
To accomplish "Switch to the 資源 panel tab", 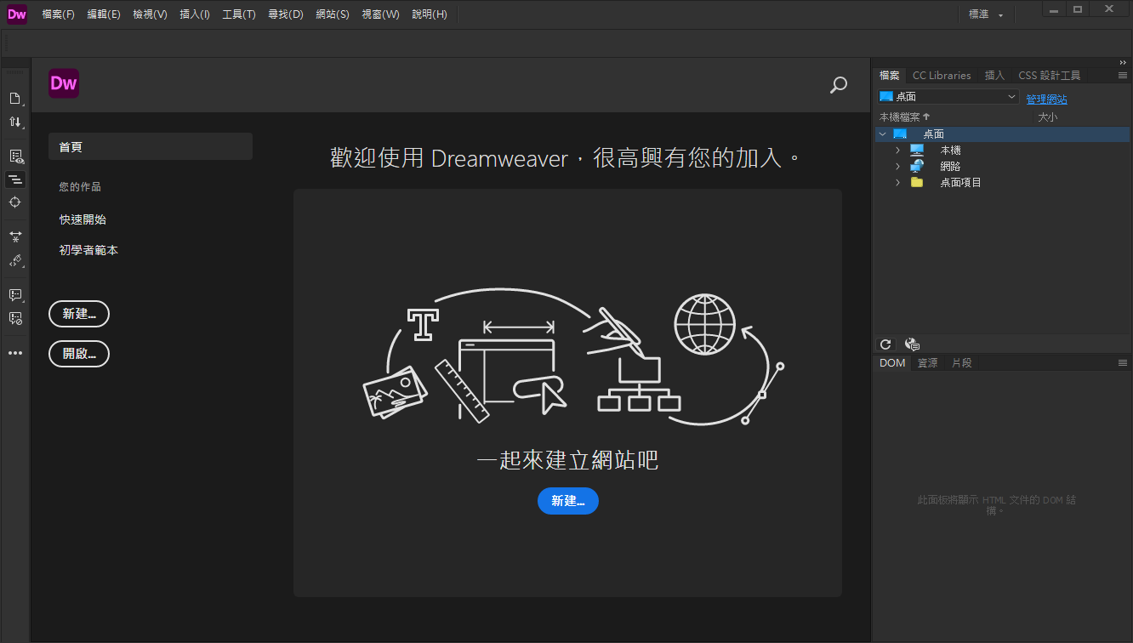I will tap(927, 363).
